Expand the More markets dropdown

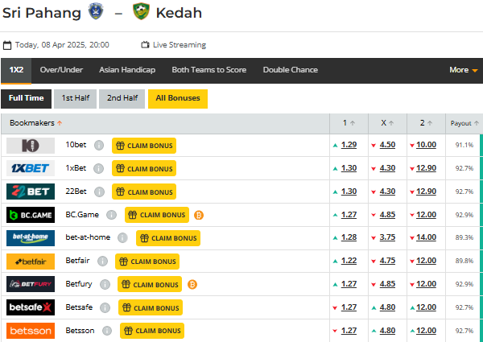tap(463, 70)
